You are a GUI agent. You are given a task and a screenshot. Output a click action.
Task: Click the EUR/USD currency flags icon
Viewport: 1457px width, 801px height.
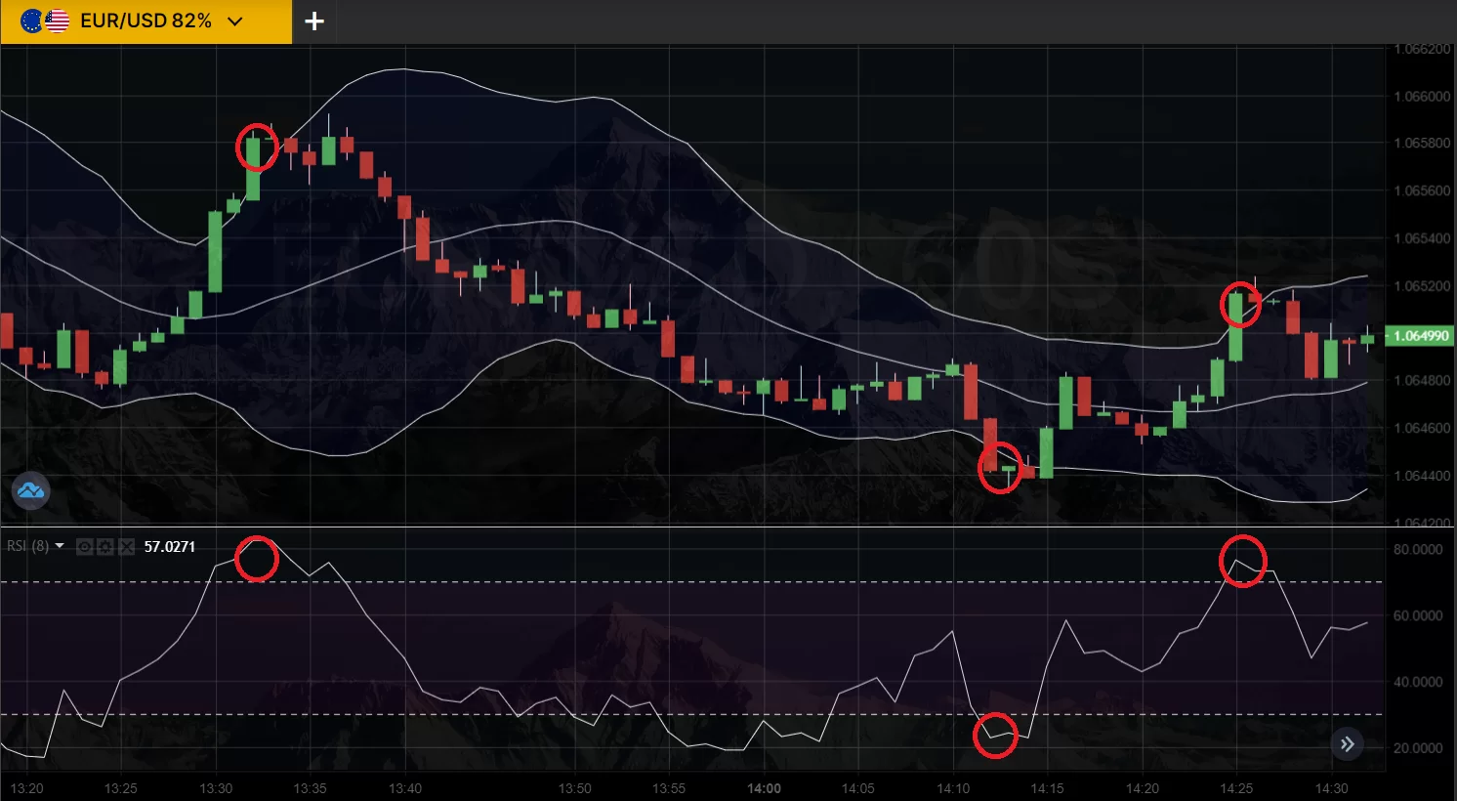(x=45, y=21)
